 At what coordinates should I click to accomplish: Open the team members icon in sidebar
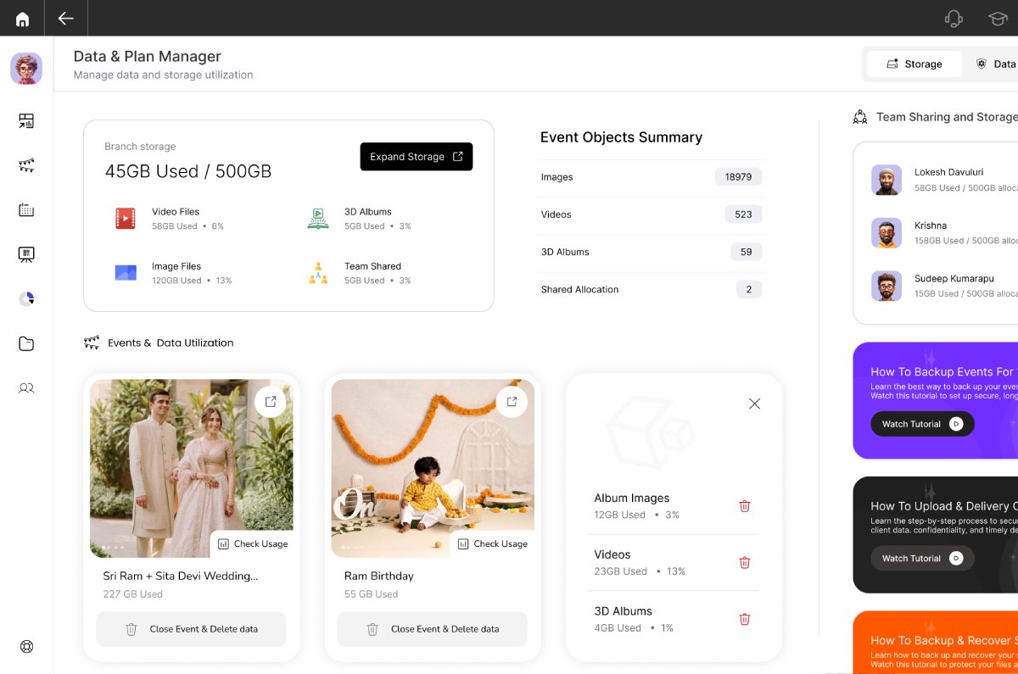tap(26, 388)
